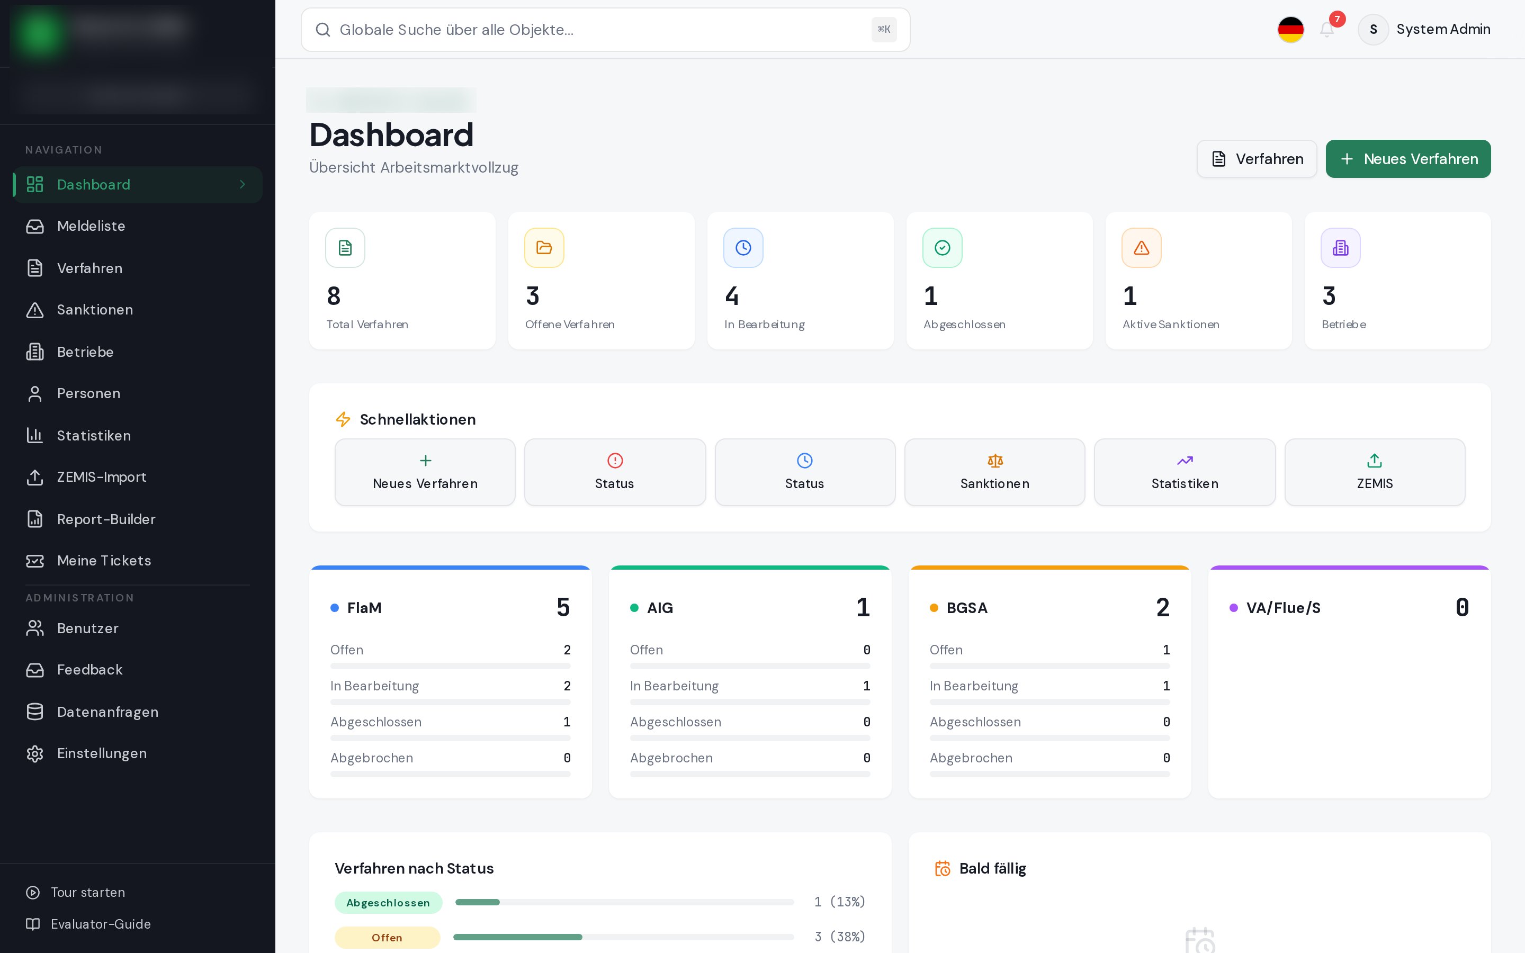Click Neues Verfahren quick action tile
1525x953 pixels.
(425, 472)
